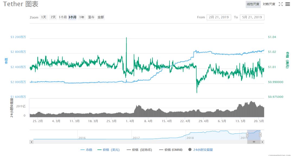This screenshot has height=156, width=293.
Task: Set zoom to 1个月
Action: click(x=63, y=17)
